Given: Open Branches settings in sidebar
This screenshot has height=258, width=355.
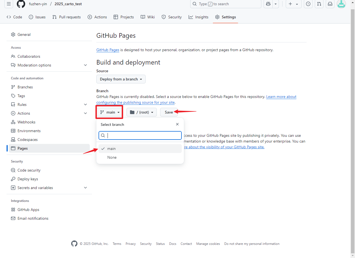Looking at the screenshot, I should pos(49,87).
